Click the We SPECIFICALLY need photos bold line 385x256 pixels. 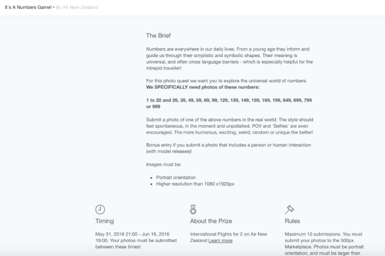203,87
